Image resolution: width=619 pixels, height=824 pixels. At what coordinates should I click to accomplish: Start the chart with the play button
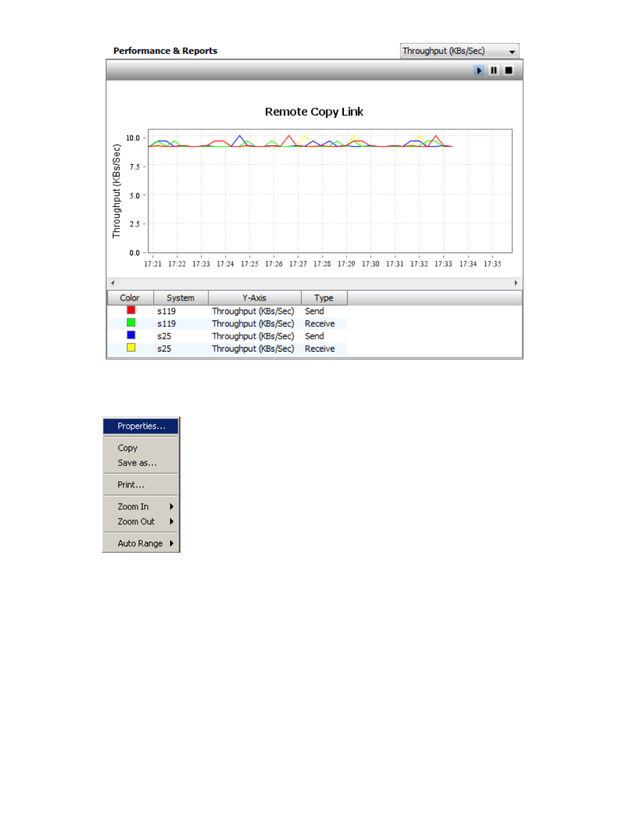coord(479,70)
